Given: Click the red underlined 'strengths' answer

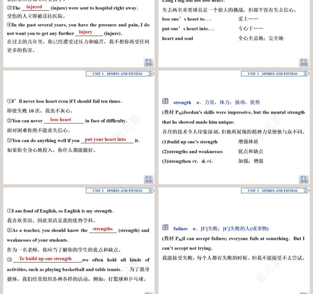Looking at the screenshot, I should click(x=102, y=229).
